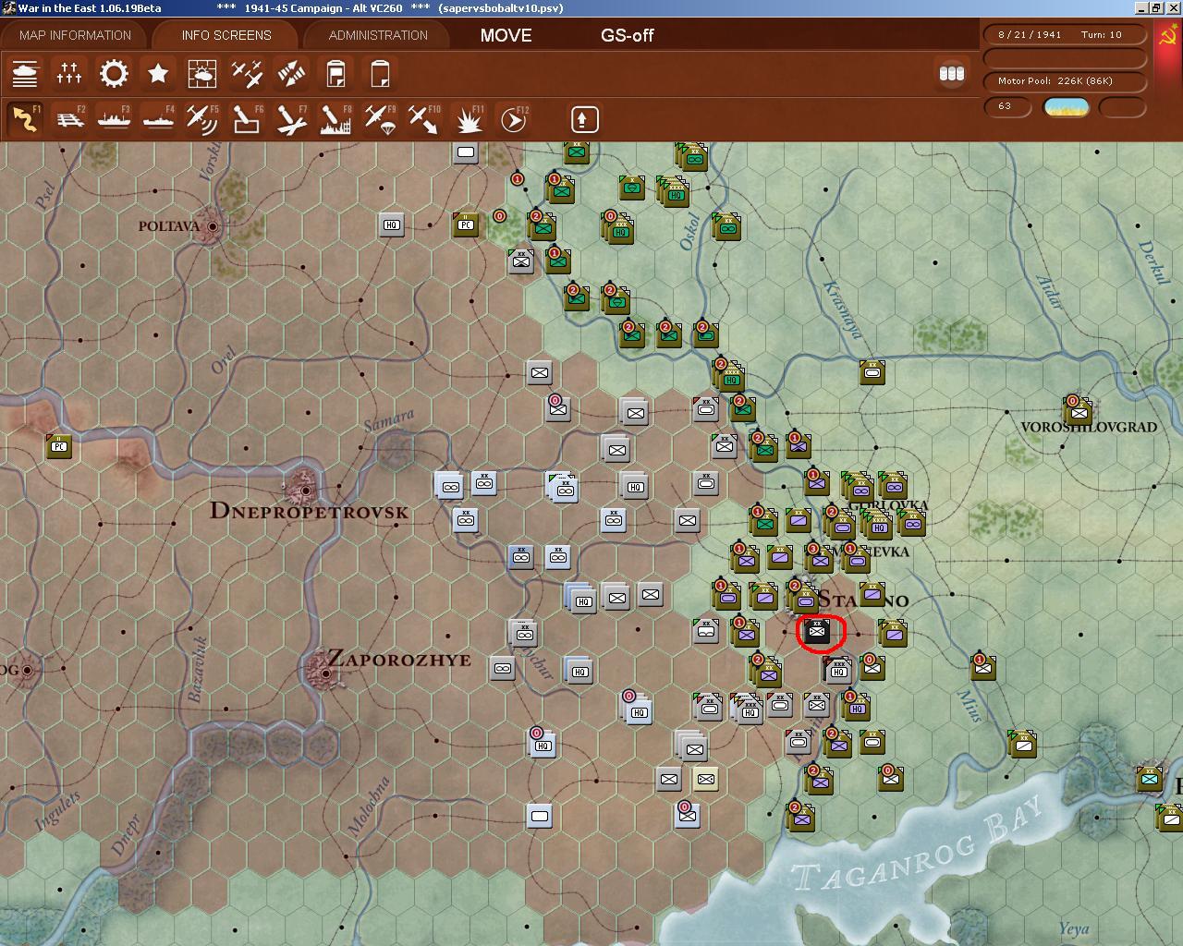Select the German HQ unit near Poltava
Viewport: 1183px width, 946px height.
(392, 224)
